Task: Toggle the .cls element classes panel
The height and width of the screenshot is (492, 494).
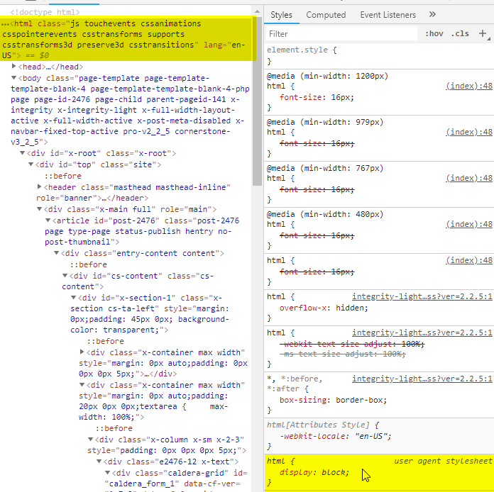Action: pos(461,33)
